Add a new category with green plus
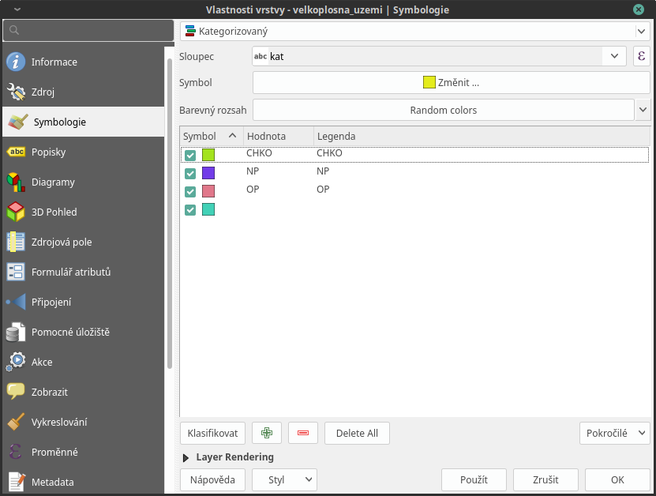This screenshot has width=656, height=496. pyautogui.click(x=267, y=433)
